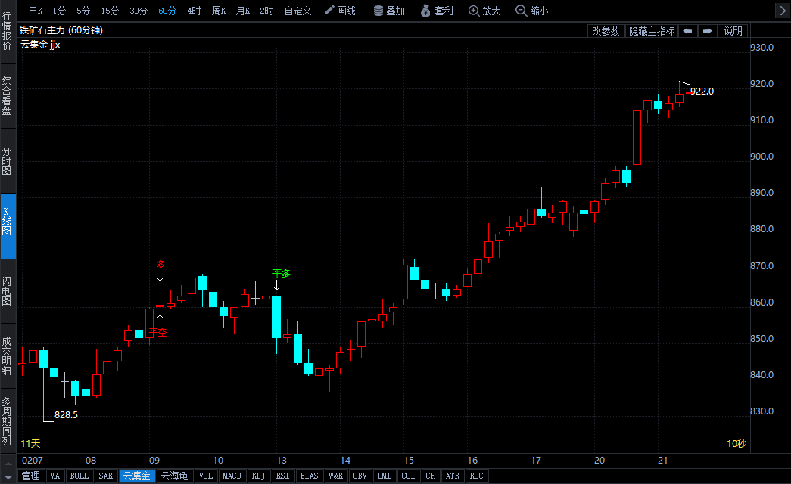Click 改参数 to change parameters
This screenshot has height=484, width=791.
pyautogui.click(x=606, y=31)
